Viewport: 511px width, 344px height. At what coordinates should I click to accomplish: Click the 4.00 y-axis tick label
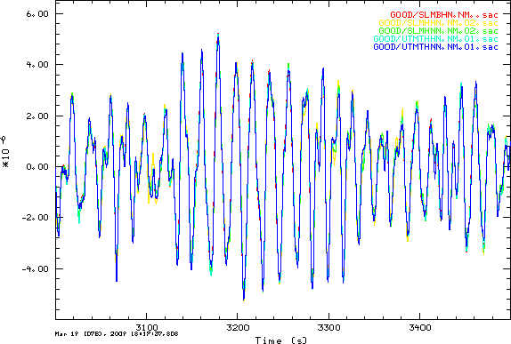37,64
